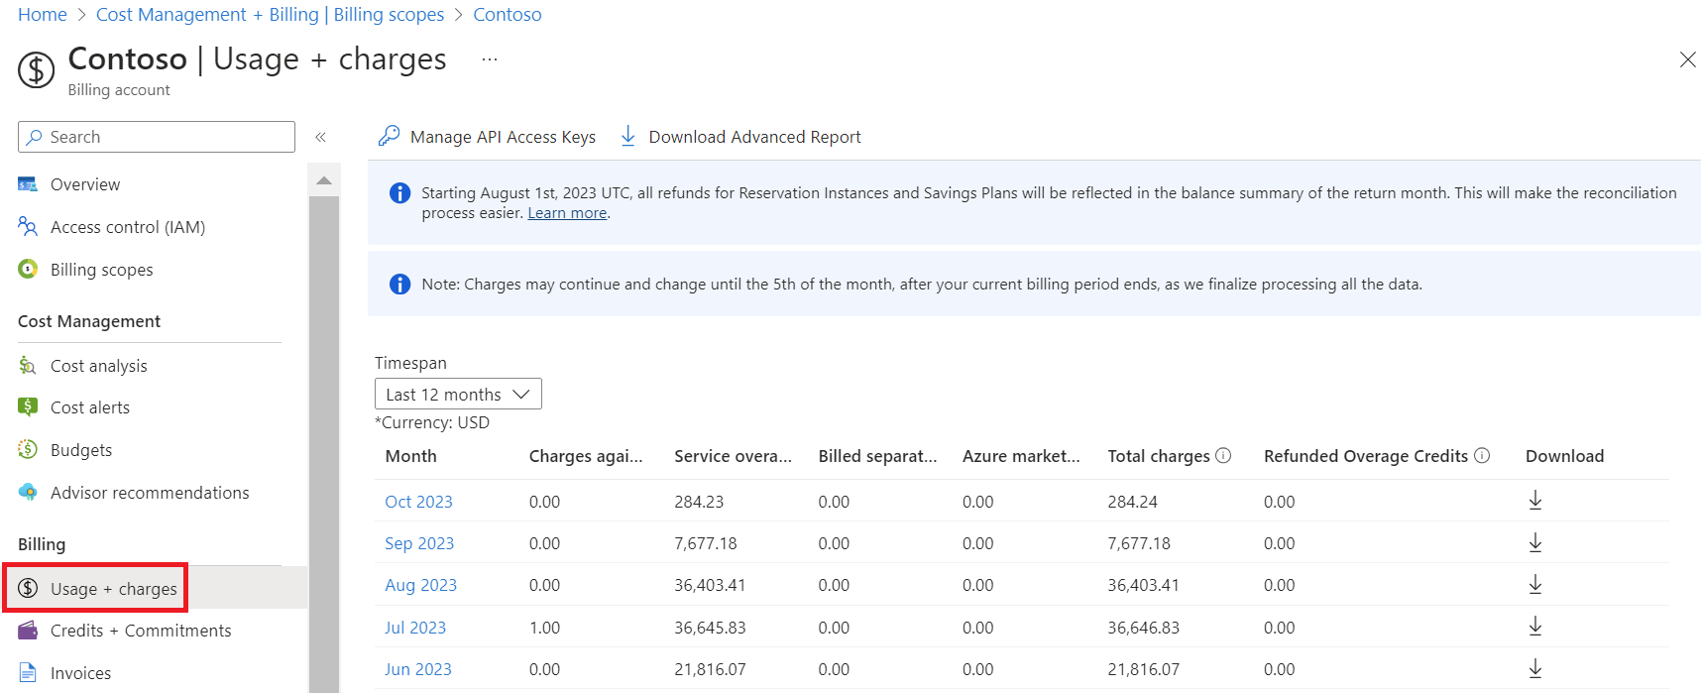
Task: Click the download icon for Oct 2023
Action: [1534, 501]
